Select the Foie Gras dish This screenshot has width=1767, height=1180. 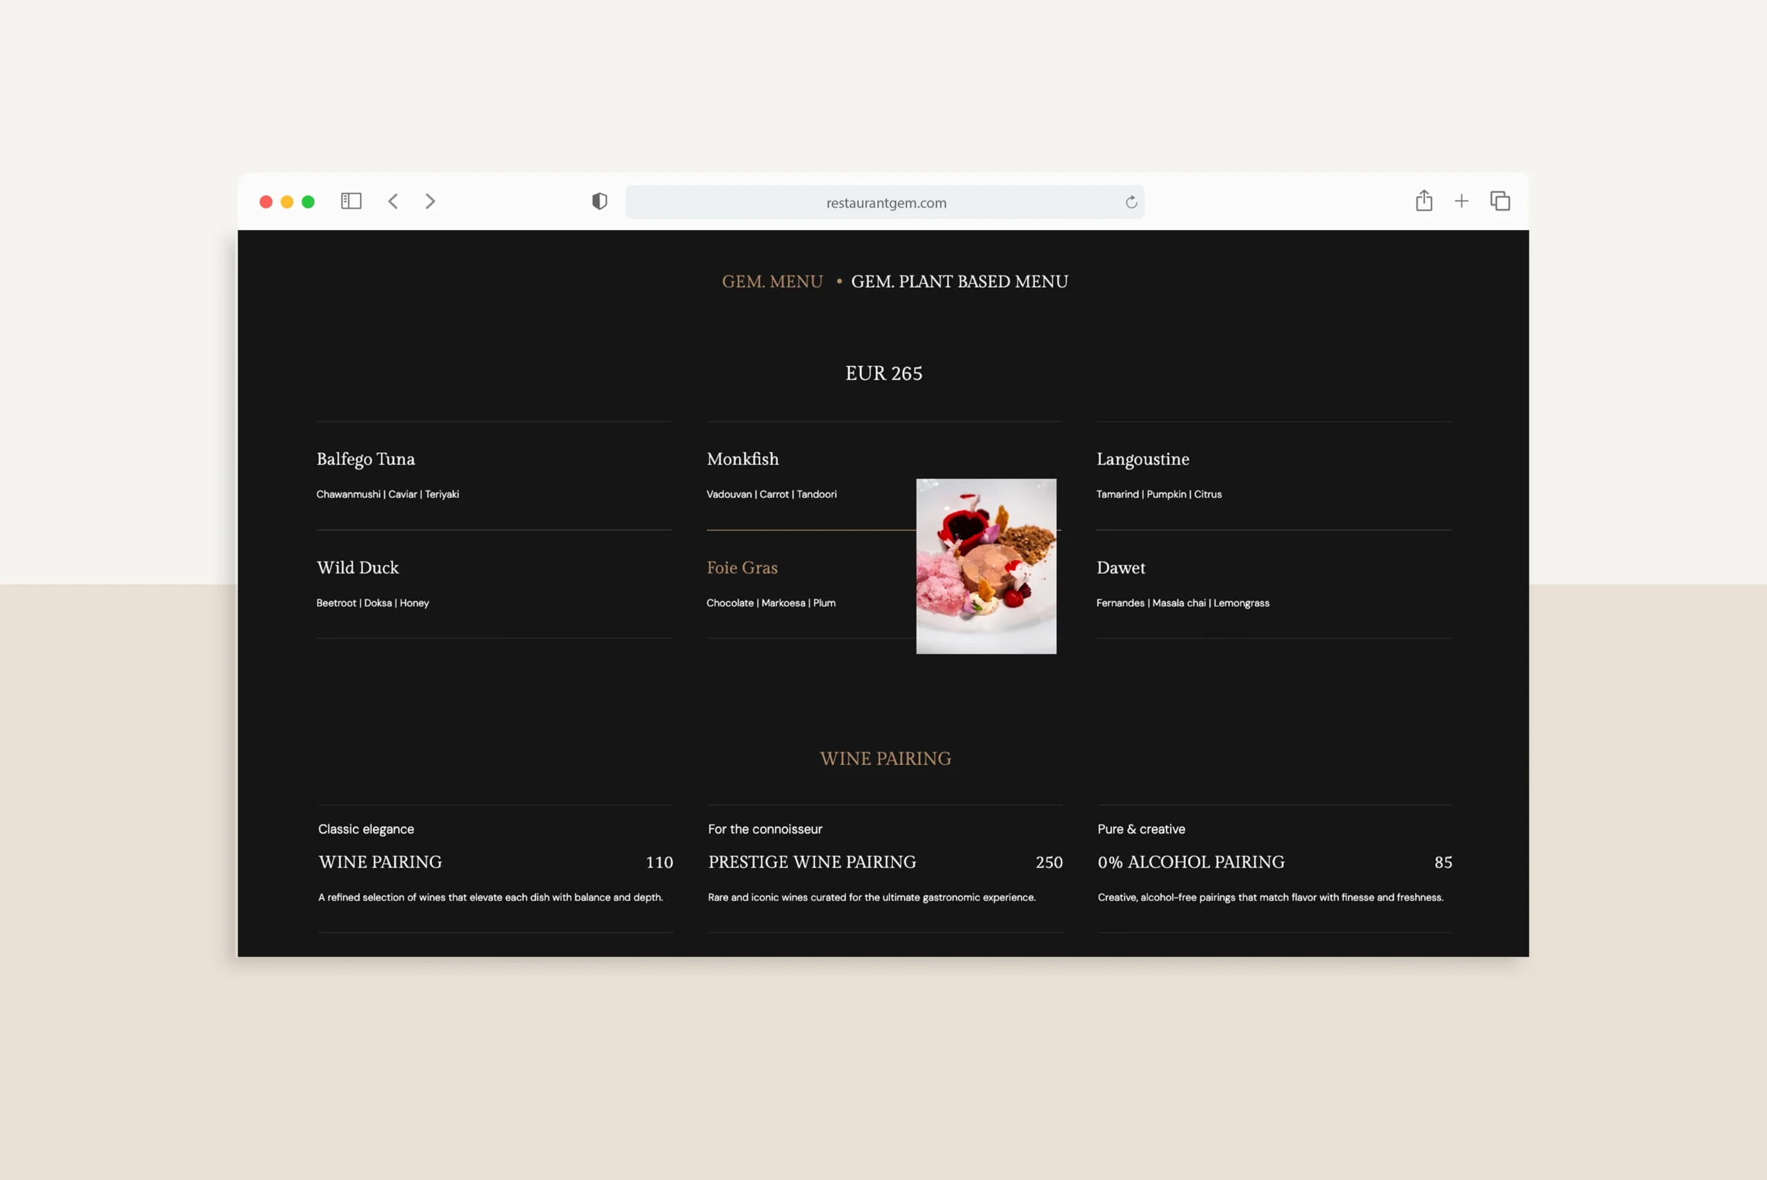[742, 568]
